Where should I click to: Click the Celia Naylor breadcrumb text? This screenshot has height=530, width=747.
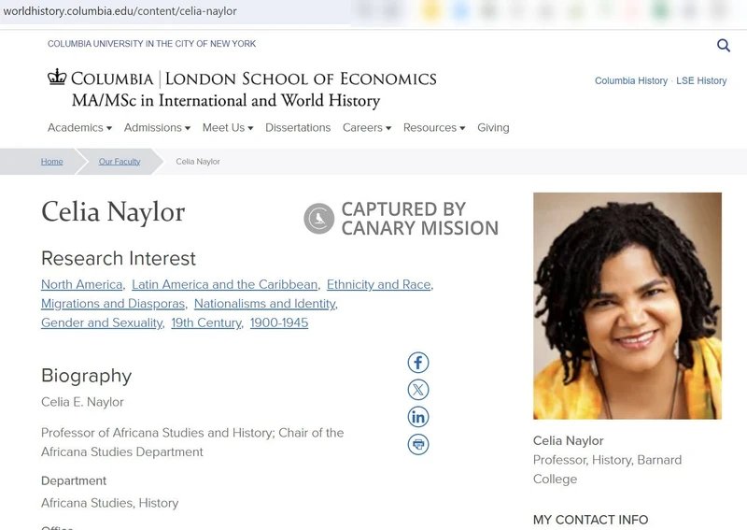click(x=198, y=162)
